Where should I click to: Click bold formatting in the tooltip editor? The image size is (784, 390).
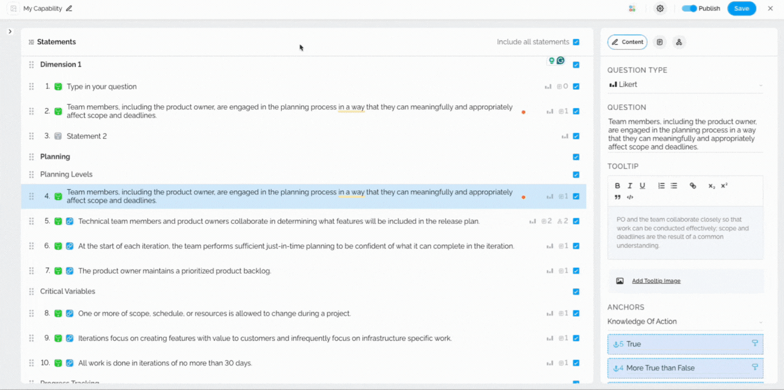click(617, 186)
